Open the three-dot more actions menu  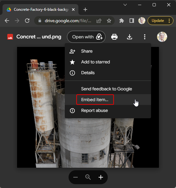point(145,37)
